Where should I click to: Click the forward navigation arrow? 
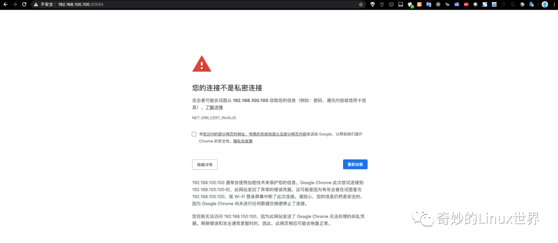click(14, 5)
